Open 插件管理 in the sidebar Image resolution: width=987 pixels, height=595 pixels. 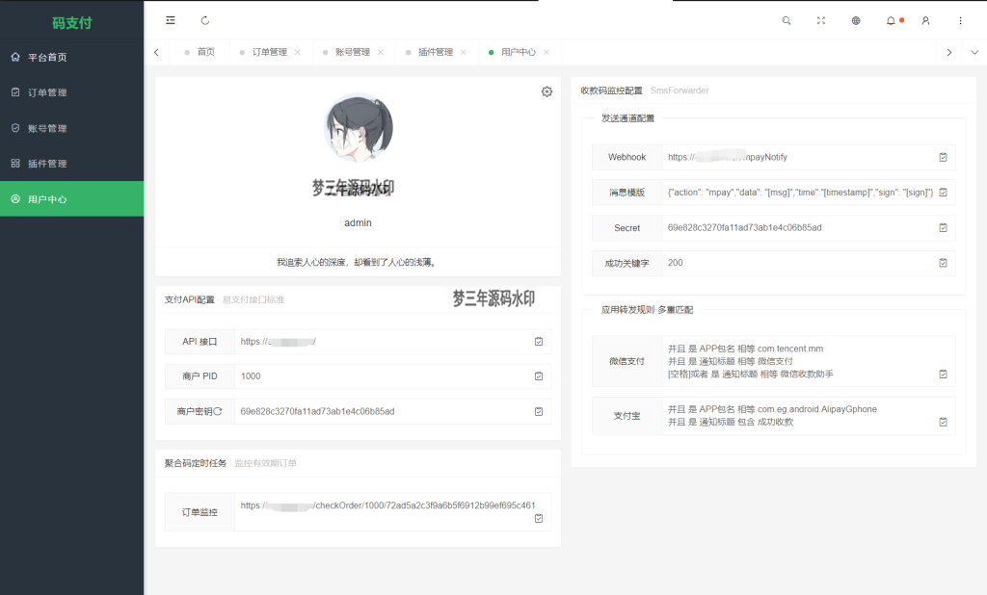[x=71, y=164]
